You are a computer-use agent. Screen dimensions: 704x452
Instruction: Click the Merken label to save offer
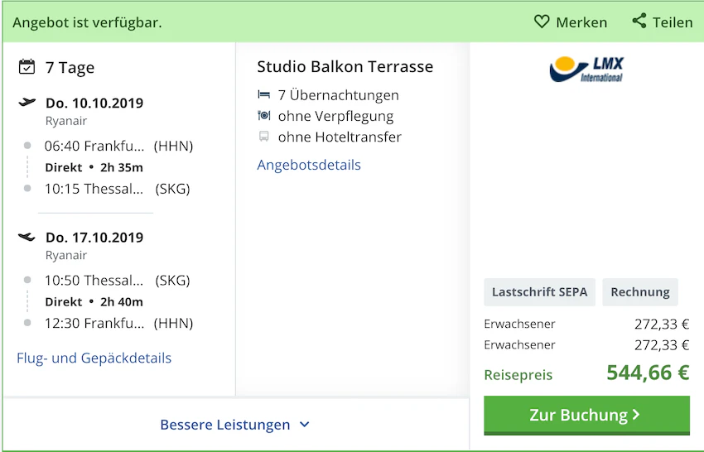coord(581,22)
